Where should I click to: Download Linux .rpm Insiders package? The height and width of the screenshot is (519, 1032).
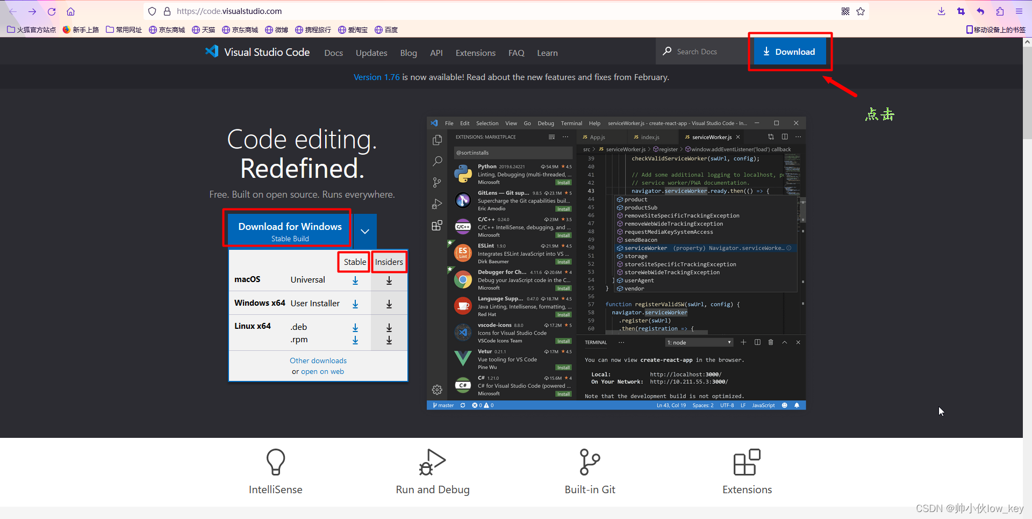389,340
